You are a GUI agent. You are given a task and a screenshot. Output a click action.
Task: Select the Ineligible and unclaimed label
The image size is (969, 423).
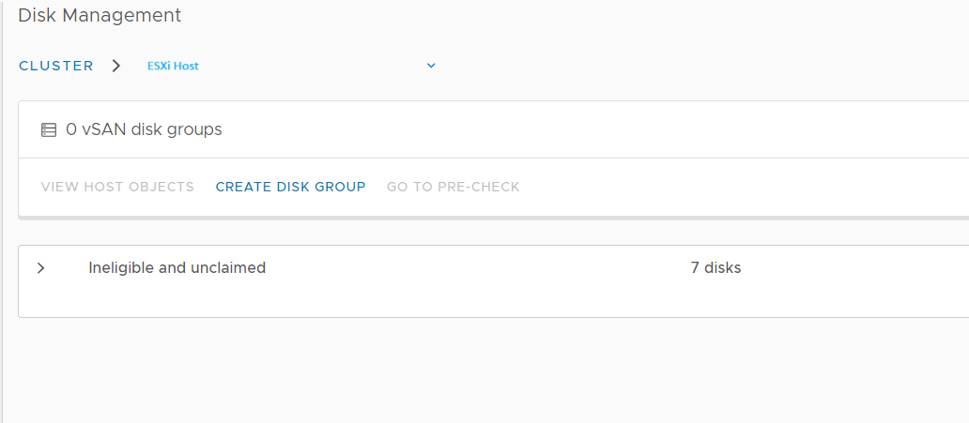coord(177,267)
